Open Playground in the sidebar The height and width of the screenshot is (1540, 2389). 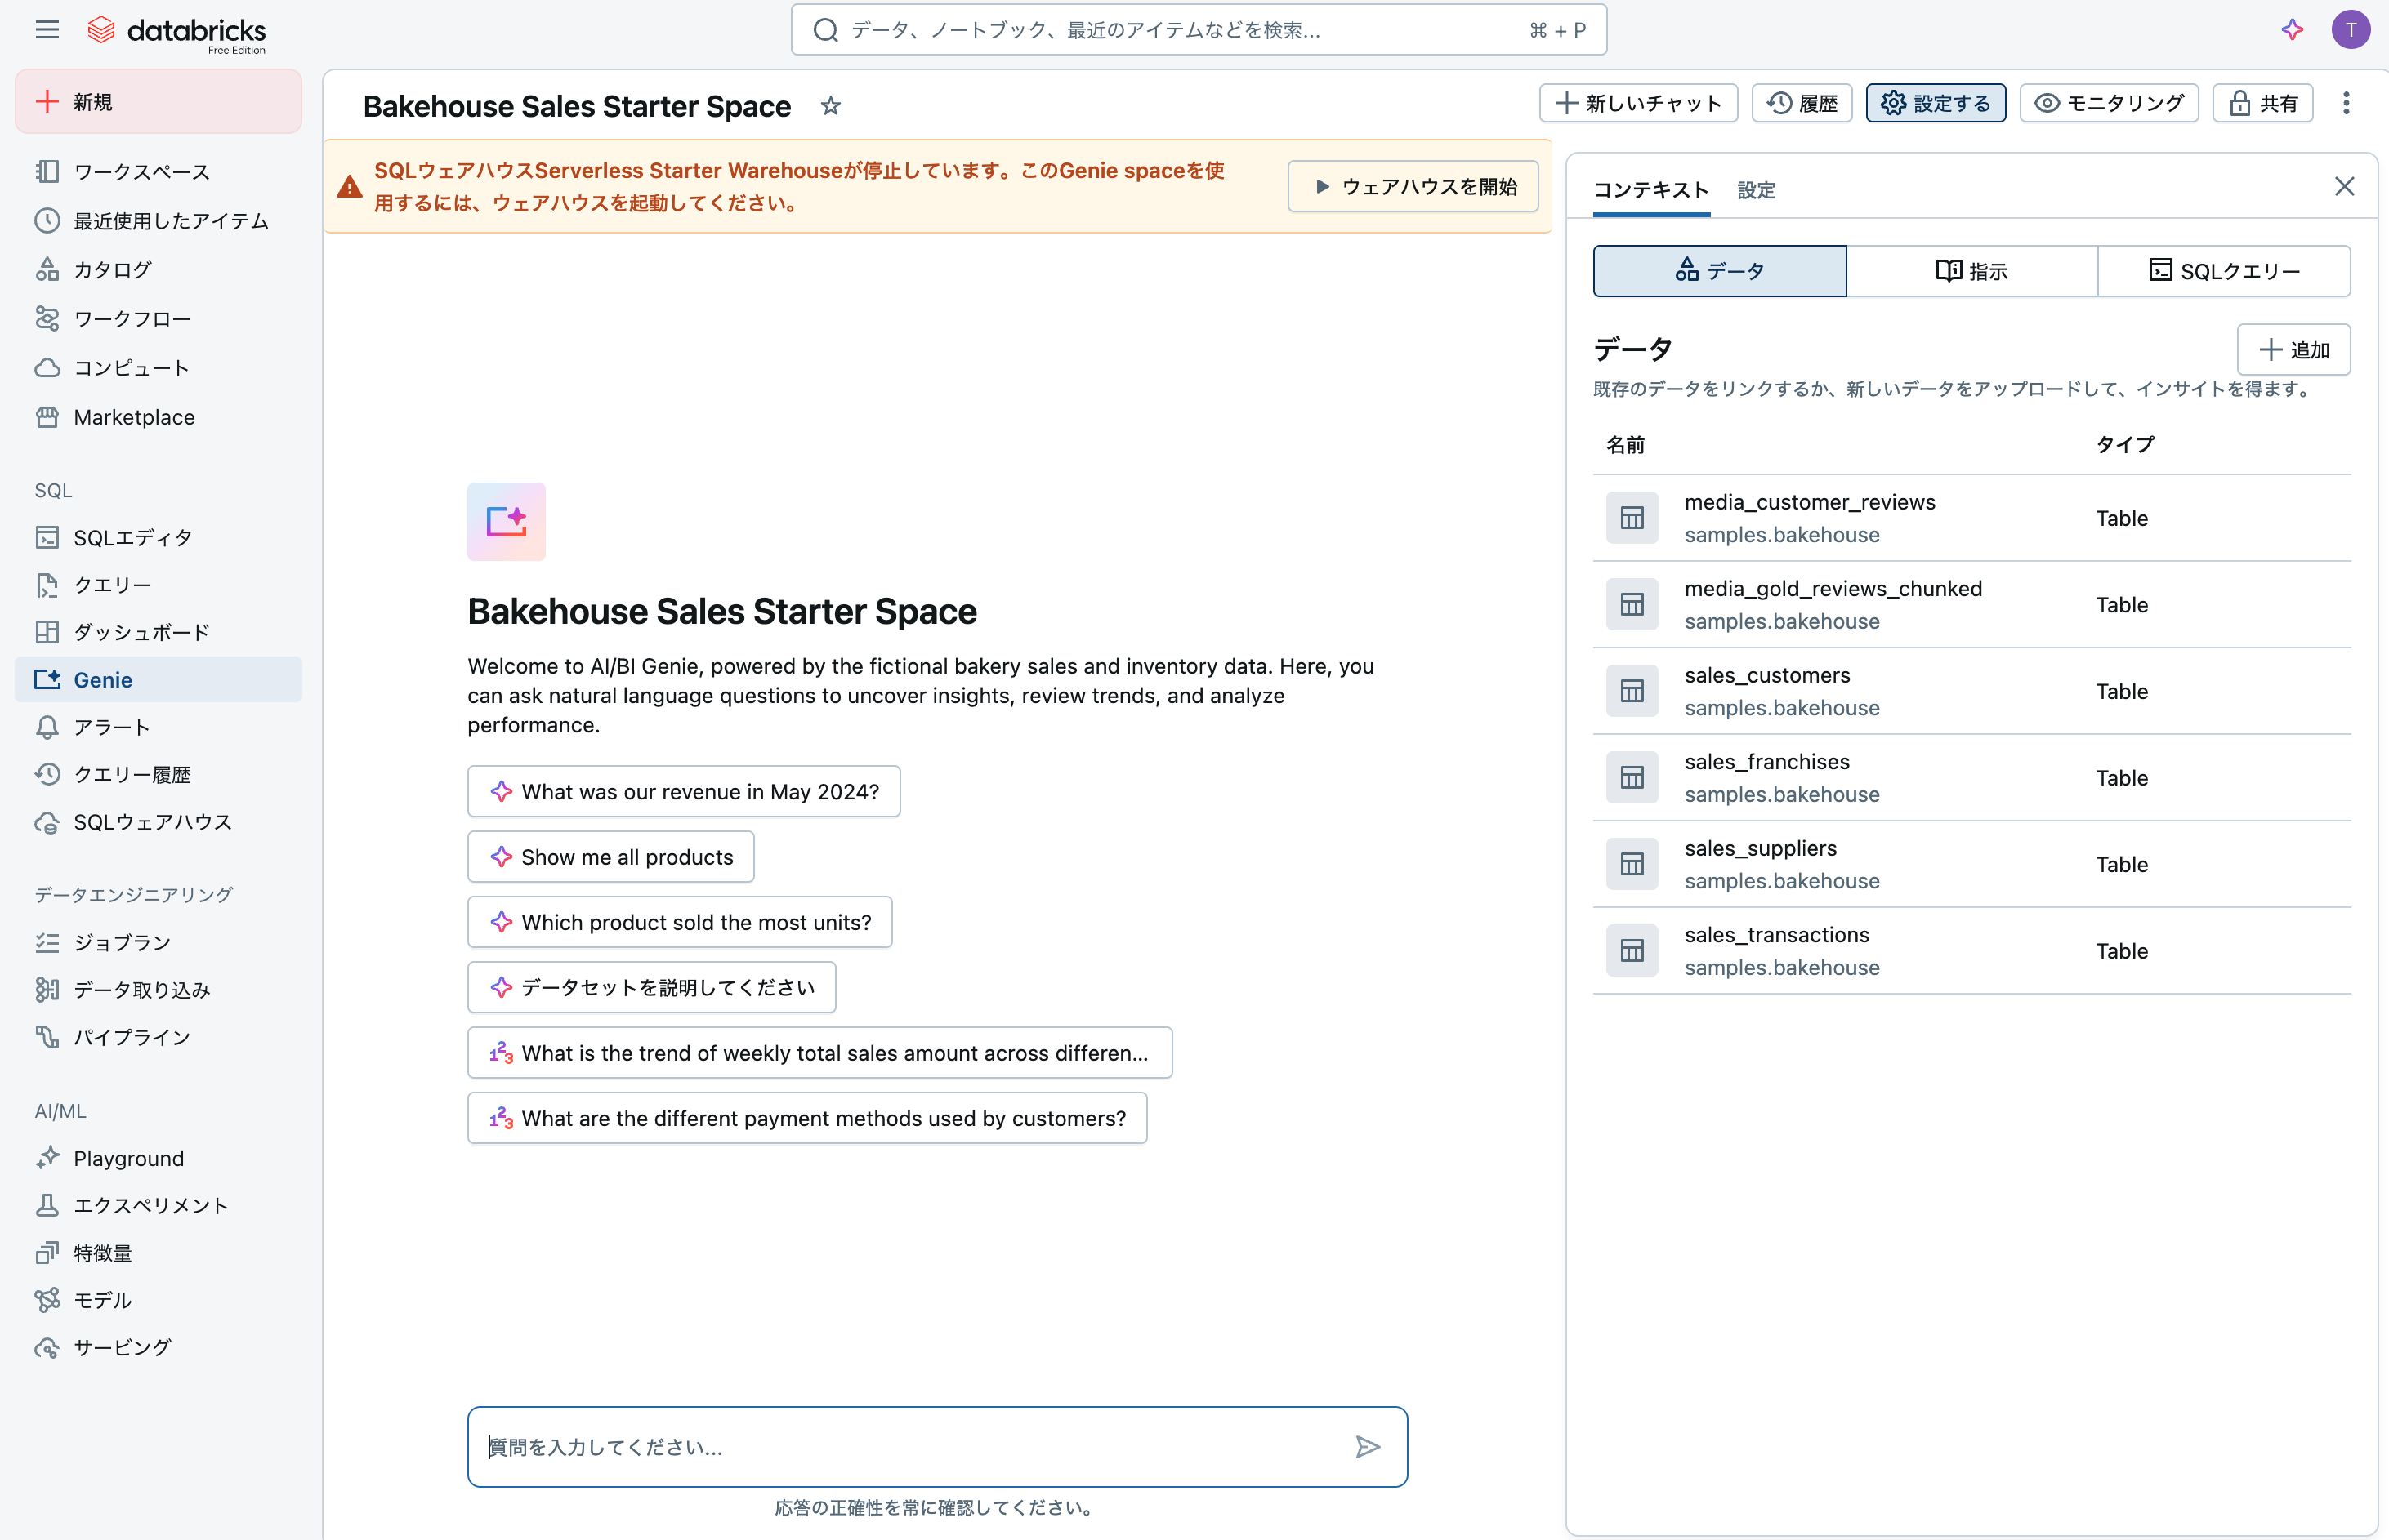[x=158, y=1158]
